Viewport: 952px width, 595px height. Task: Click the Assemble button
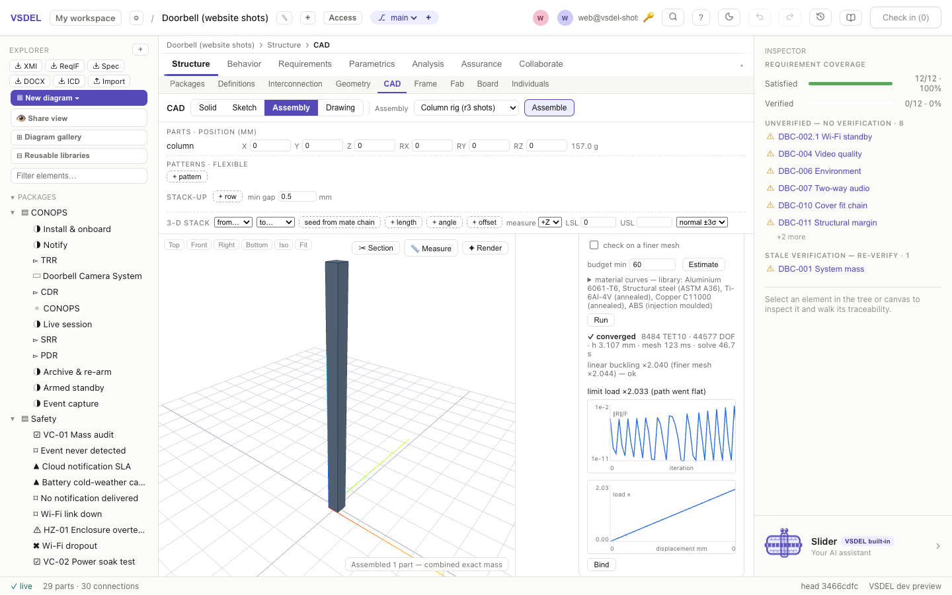[549, 108]
